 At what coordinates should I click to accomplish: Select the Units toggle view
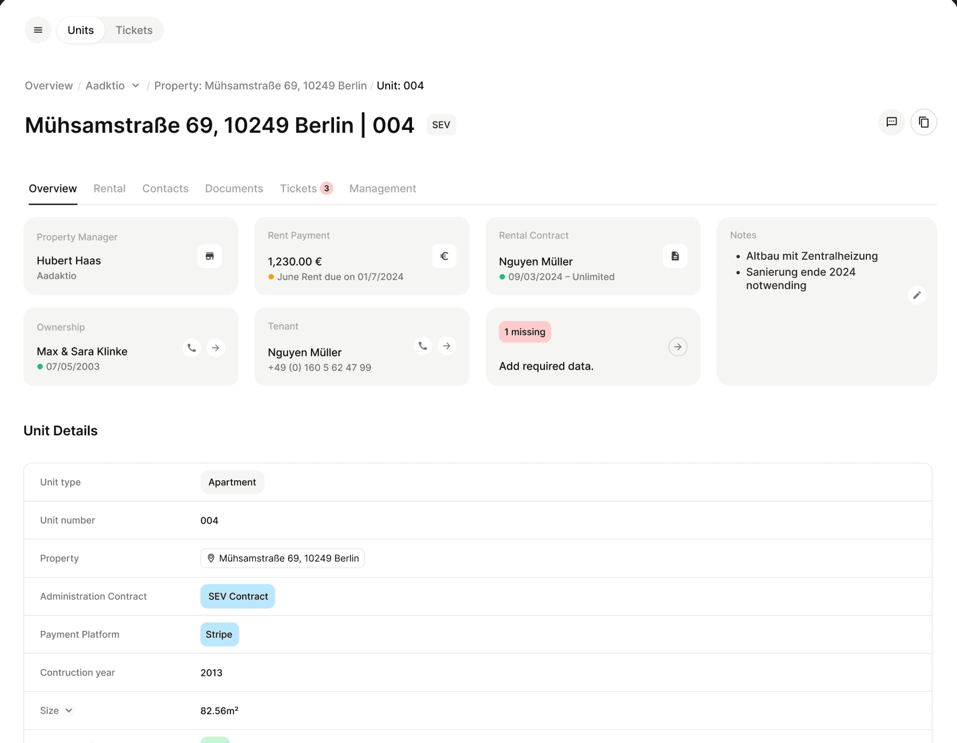point(80,30)
